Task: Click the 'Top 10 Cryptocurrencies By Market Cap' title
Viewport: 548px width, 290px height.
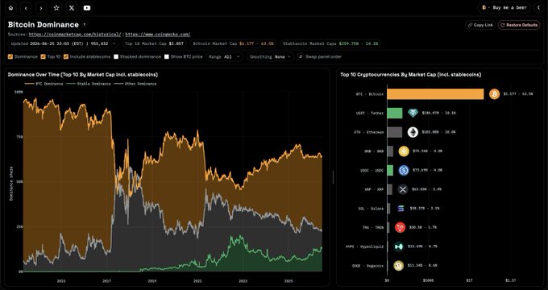Action: tap(411, 74)
